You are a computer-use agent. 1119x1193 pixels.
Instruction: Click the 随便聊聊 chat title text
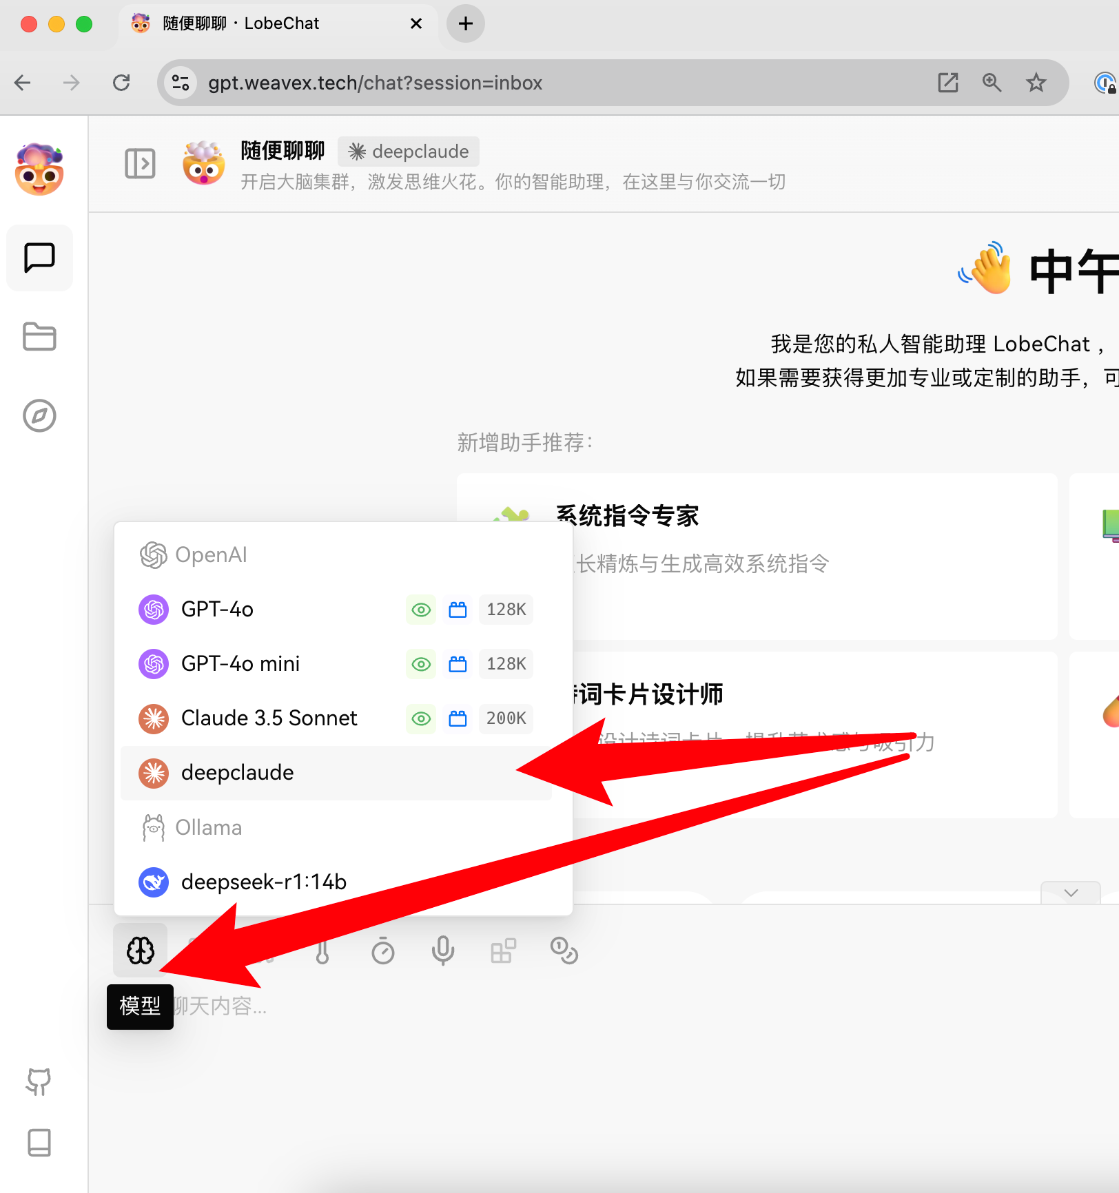click(283, 150)
